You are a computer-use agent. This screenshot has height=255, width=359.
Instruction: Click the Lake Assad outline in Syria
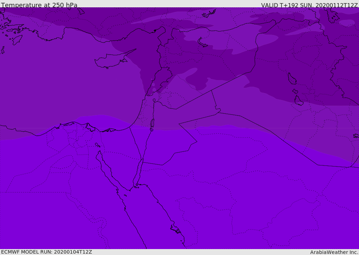202,43
